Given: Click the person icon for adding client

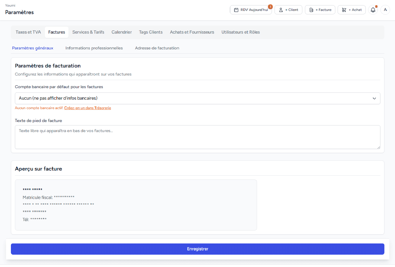Looking at the screenshot, I should pyautogui.click(x=281, y=10).
